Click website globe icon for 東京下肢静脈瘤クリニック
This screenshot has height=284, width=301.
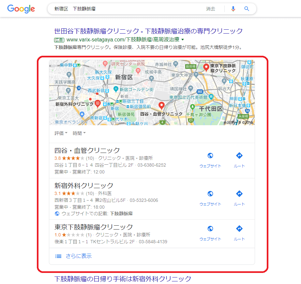[210, 229]
